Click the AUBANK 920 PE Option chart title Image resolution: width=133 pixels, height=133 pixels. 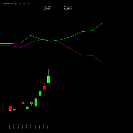click(x=19, y=4)
